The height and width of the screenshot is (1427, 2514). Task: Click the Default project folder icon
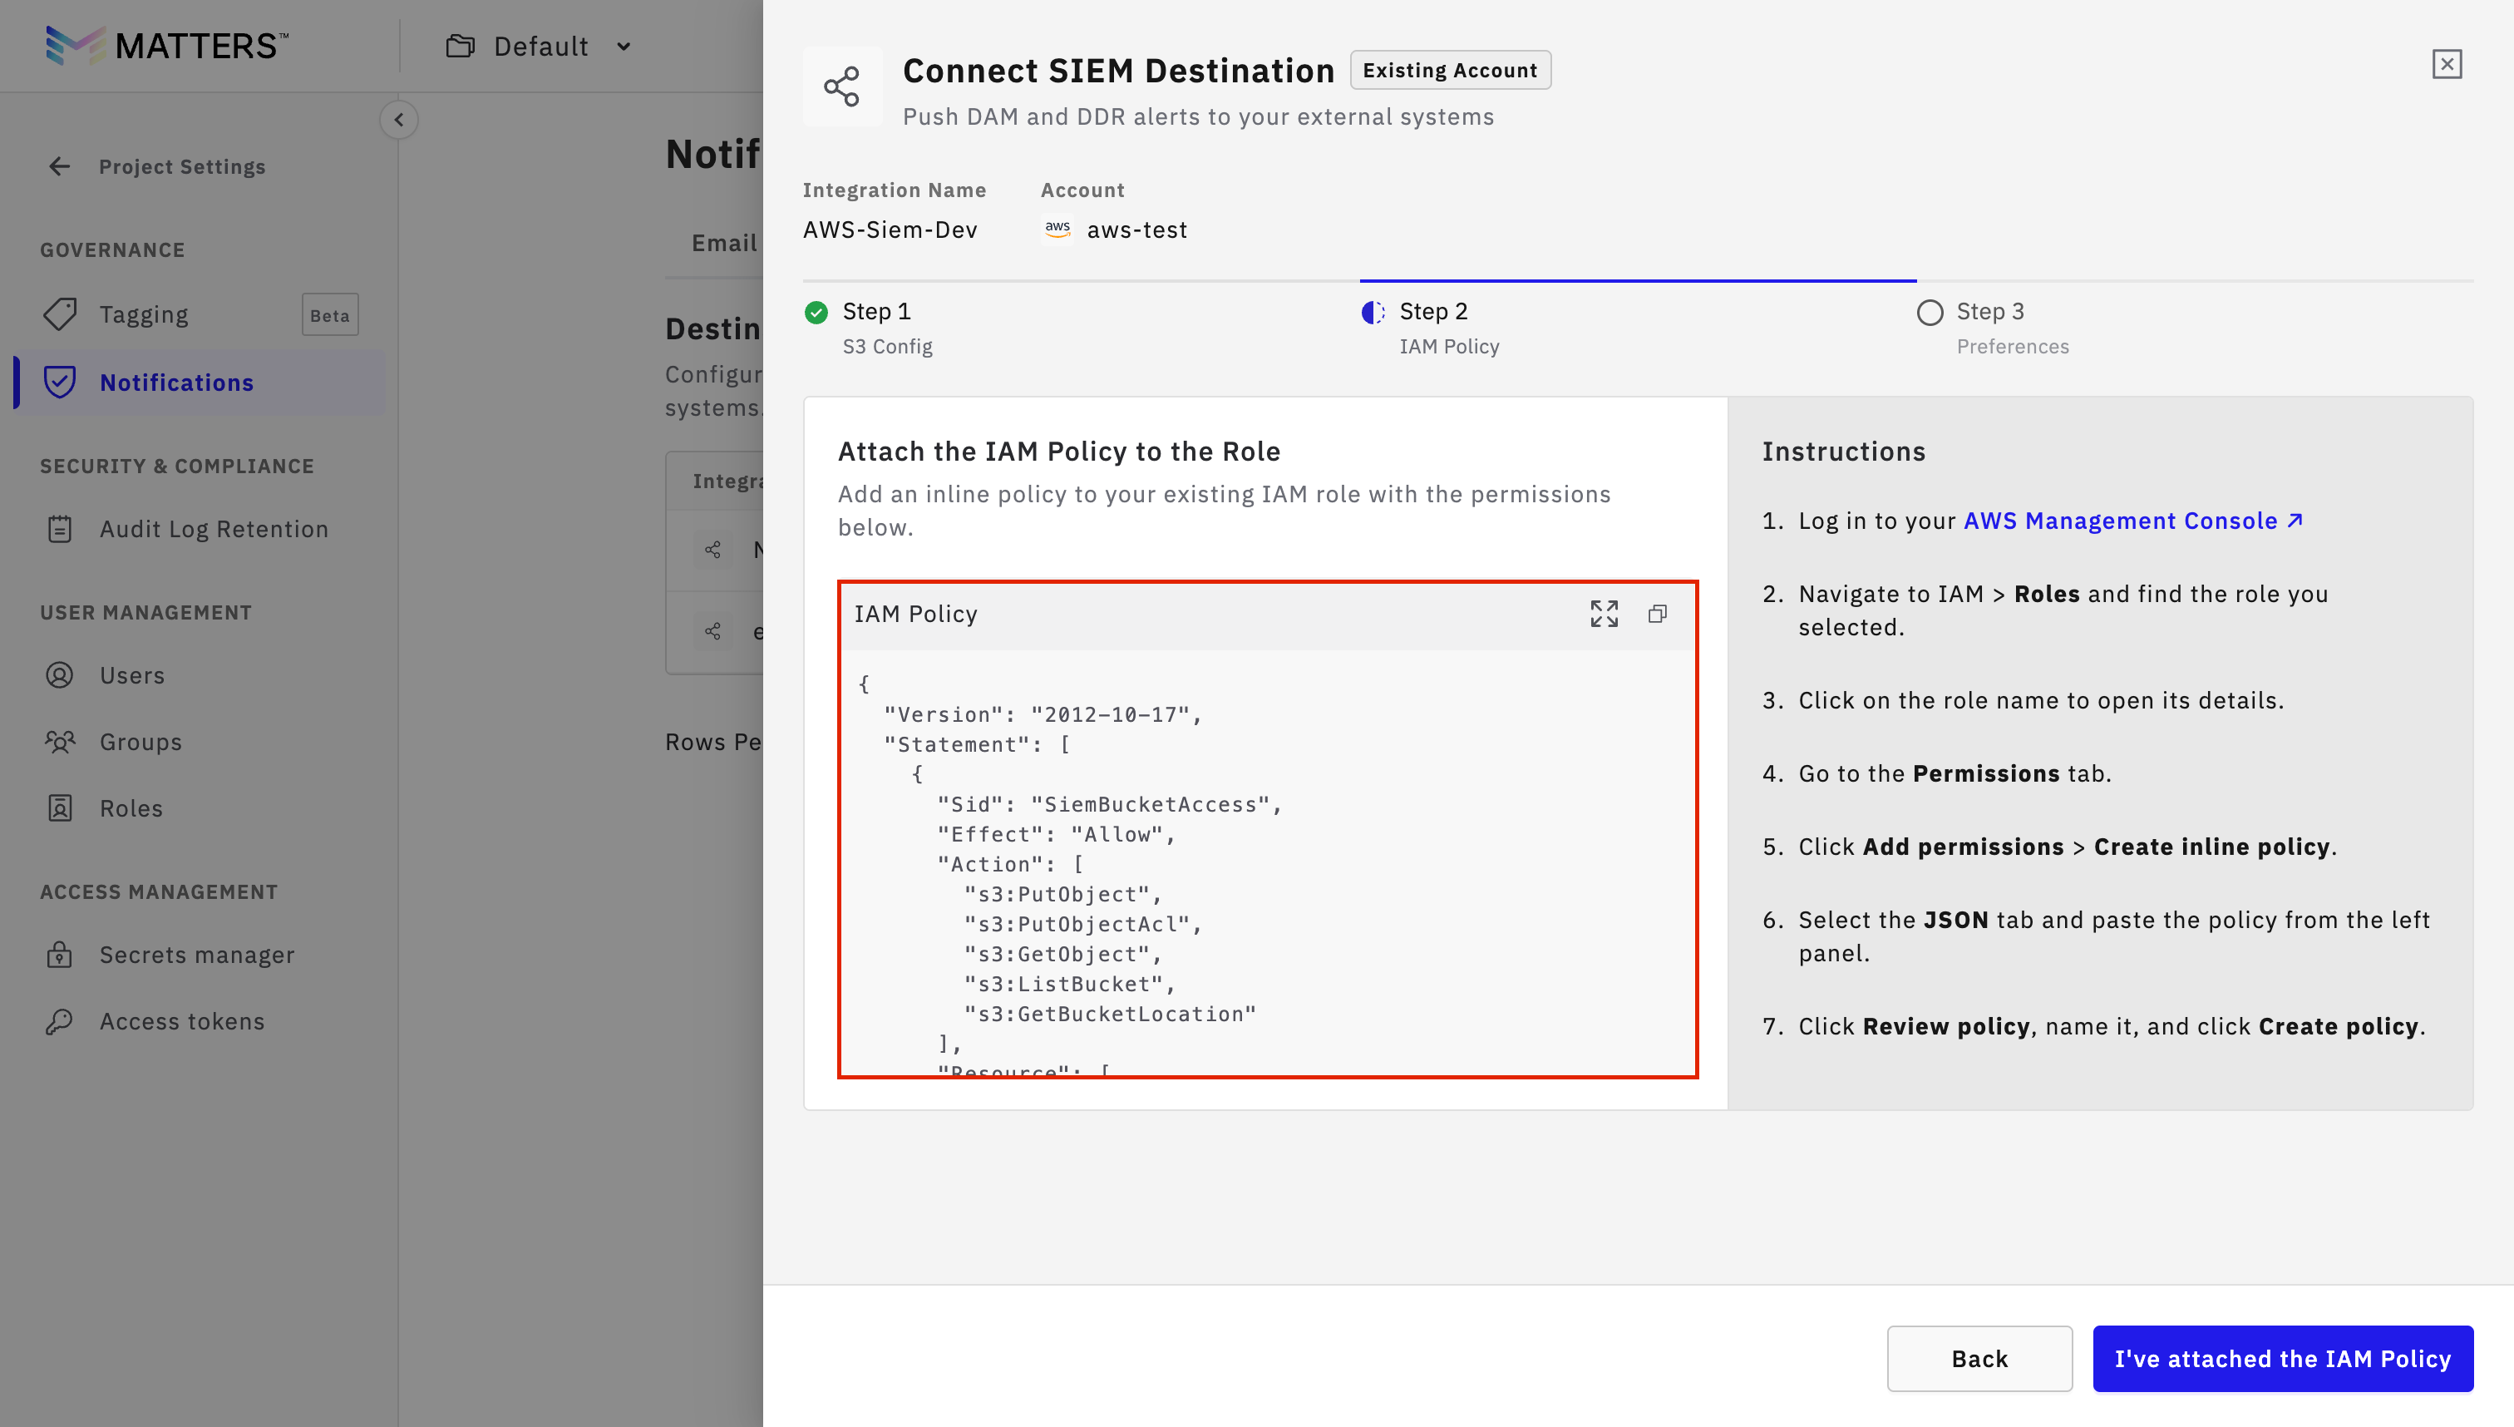point(461,46)
